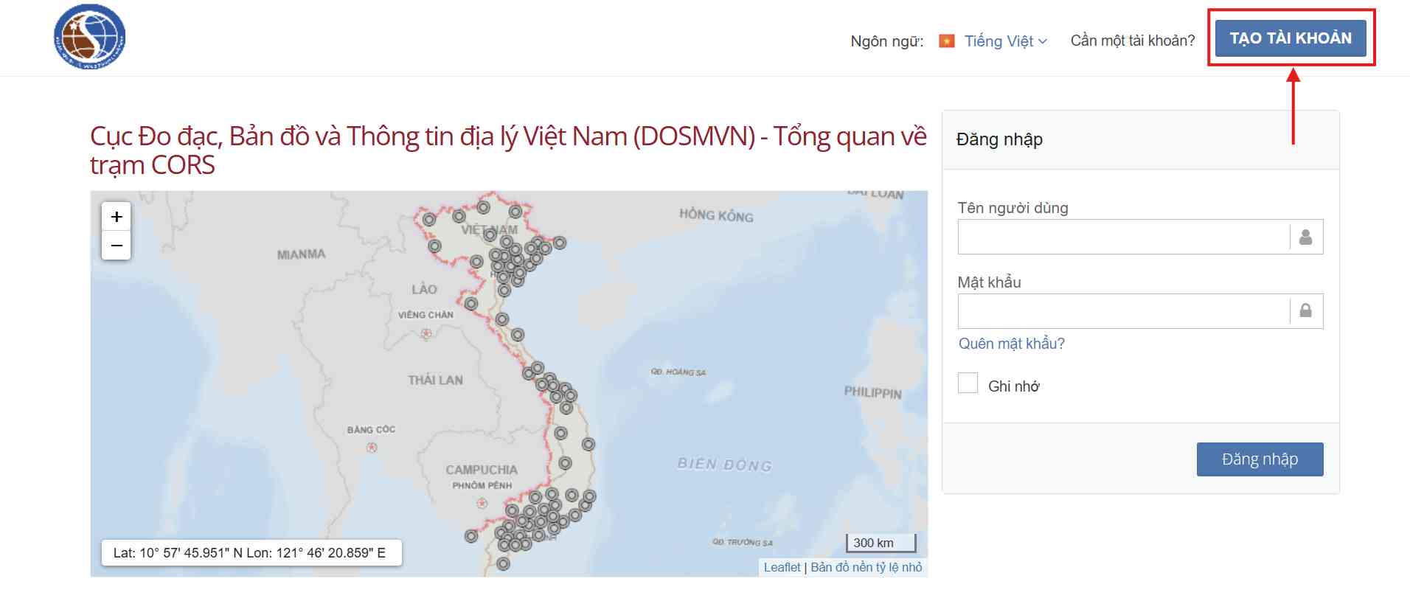1410x601 pixels.
Task: Click the latitude longitude coordinate readout
Action: (x=251, y=552)
